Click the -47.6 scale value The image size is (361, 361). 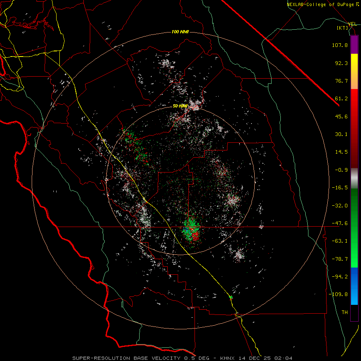[x=340, y=223]
